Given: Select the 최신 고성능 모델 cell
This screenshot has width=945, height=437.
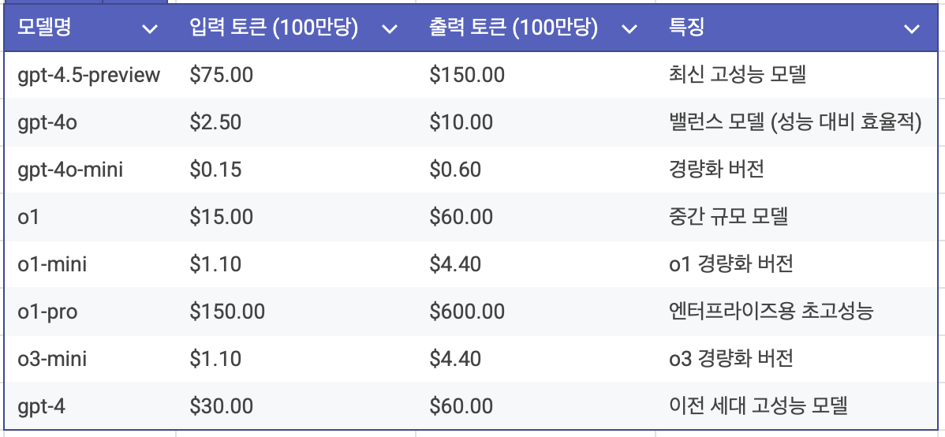Looking at the screenshot, I should coord(737,75).
